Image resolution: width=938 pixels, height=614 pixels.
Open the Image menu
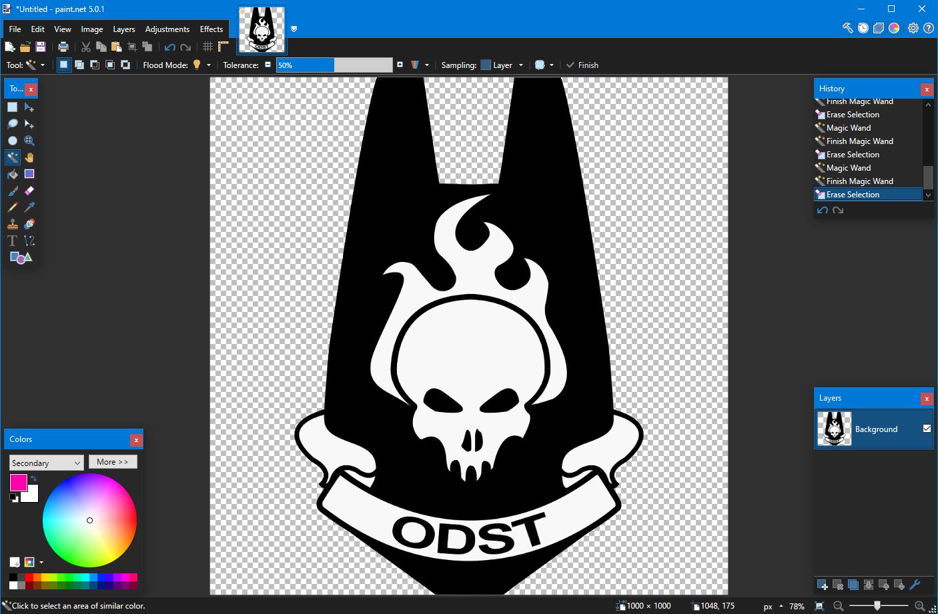click(92, 29)
